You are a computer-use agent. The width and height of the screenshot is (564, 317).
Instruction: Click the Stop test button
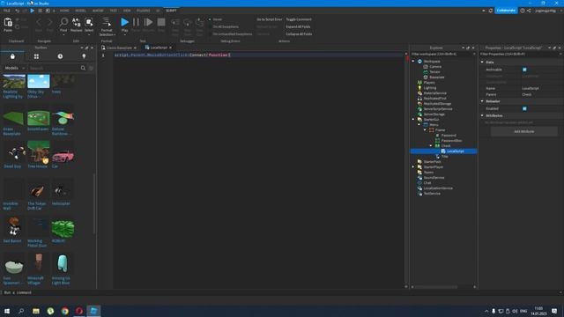point(161,22)
